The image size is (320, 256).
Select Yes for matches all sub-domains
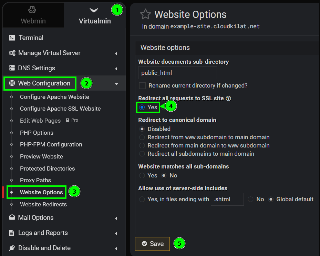[142, 176]
